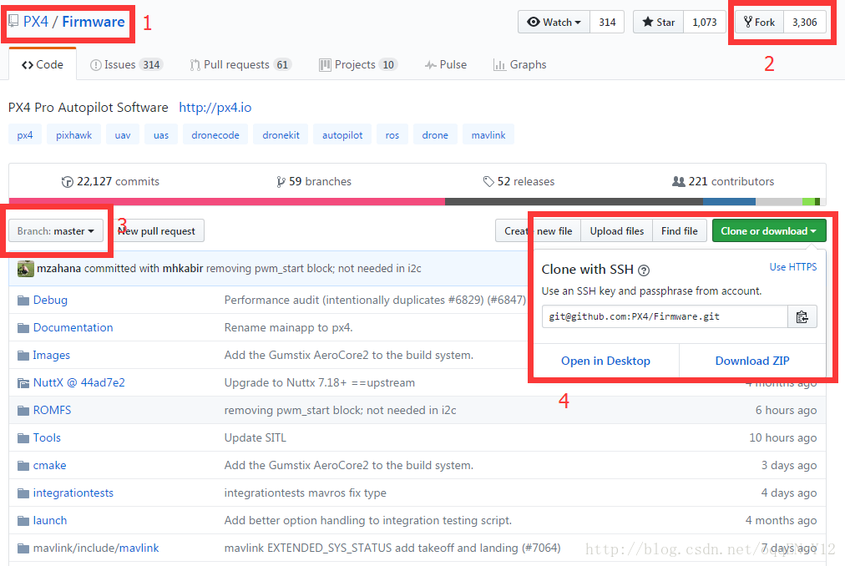Select the uas topic tag
845x566 pixels.
(x=161, y=134)
